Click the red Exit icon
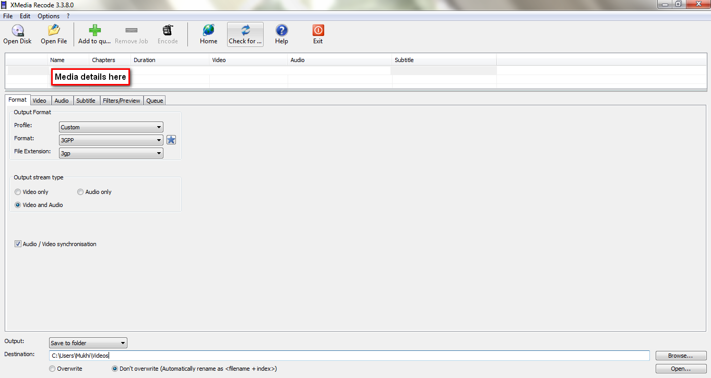The image size is (711, 378). (x=318, y=30)
